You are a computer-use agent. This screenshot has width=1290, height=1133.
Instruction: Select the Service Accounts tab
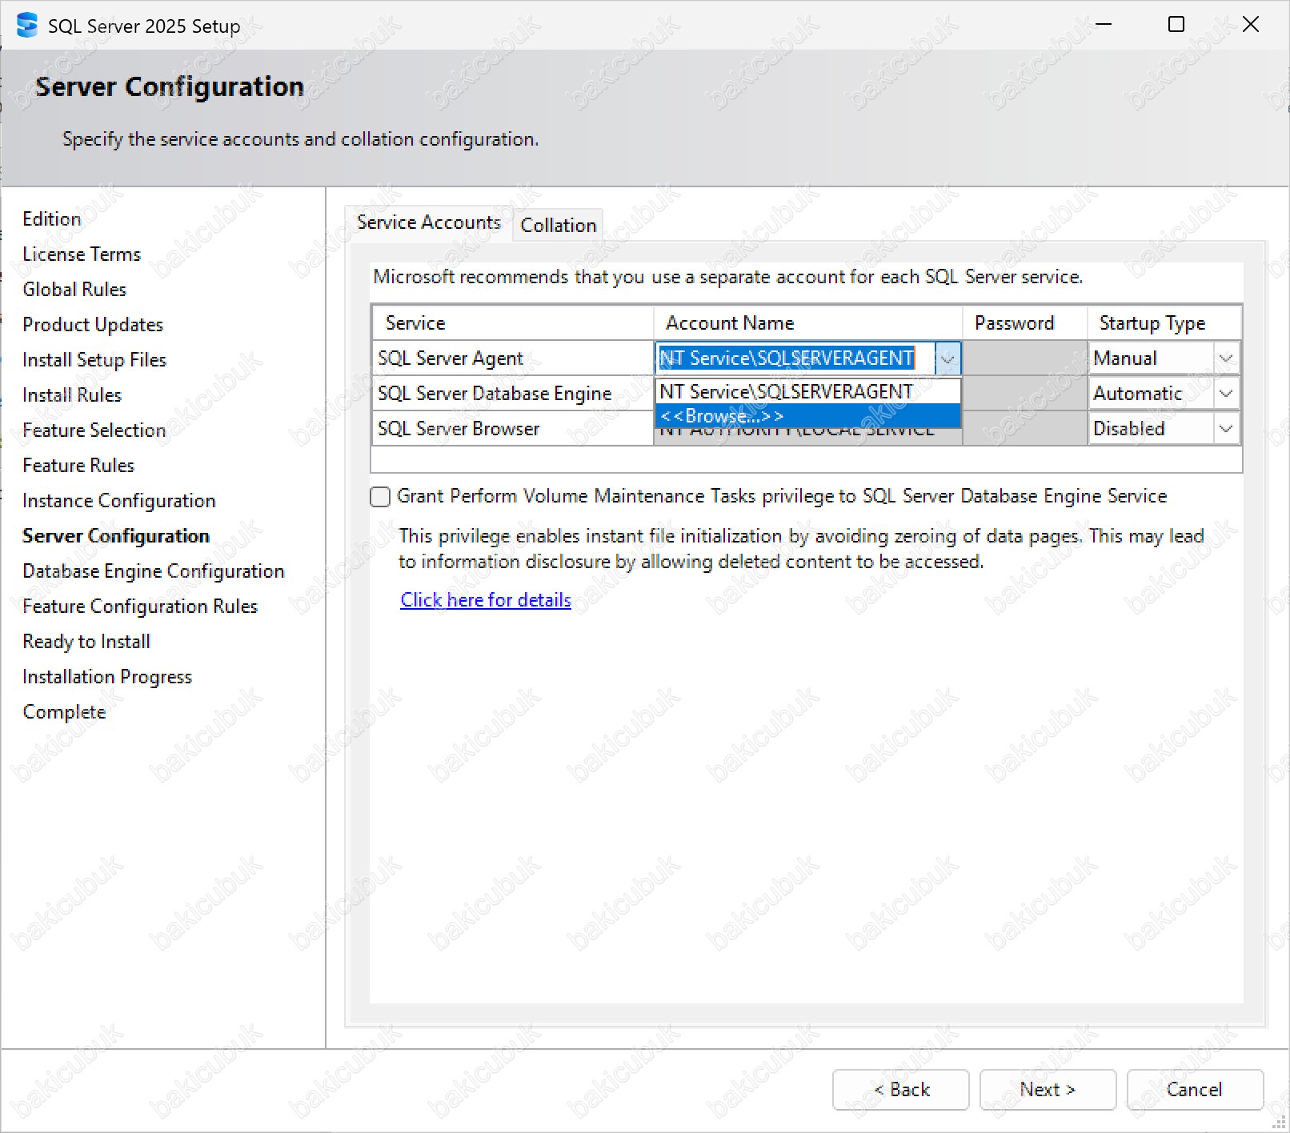[x=428, y=222]
